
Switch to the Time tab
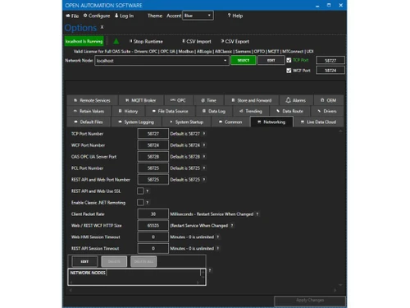point(209,100)
